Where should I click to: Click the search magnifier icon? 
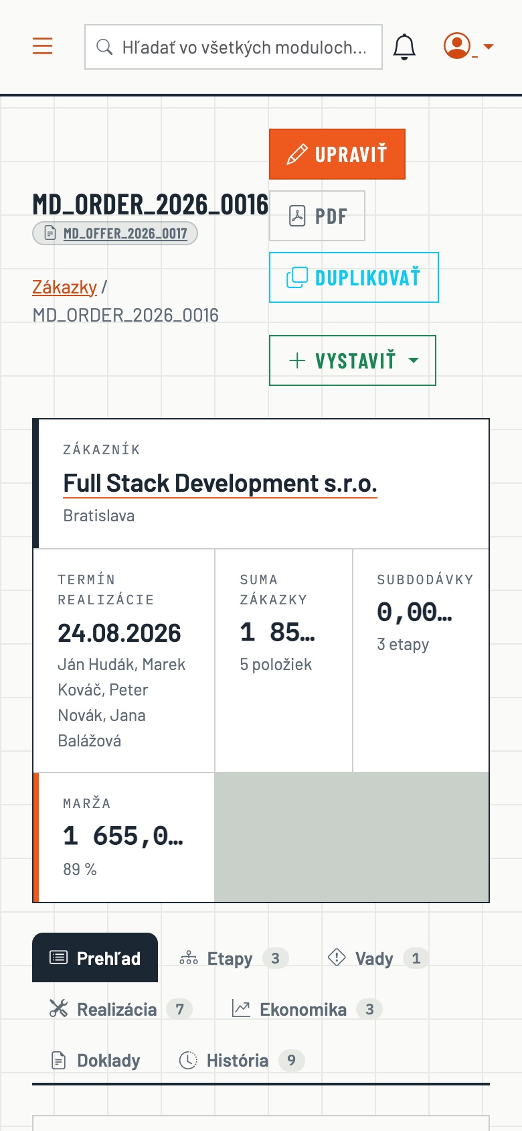click(104, 47)
